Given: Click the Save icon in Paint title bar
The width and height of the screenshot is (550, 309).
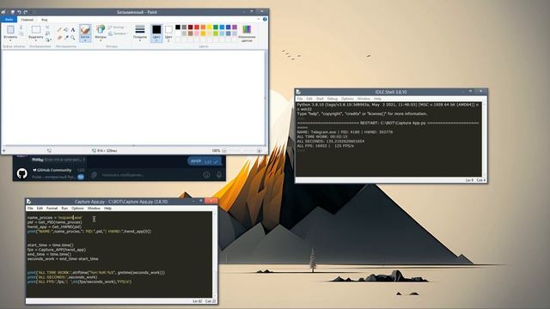Looking at the screenshot, I should tap(13, 12).
